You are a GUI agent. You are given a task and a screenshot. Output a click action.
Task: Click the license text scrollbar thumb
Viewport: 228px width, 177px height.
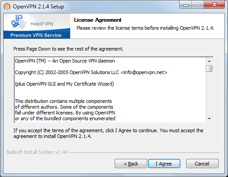point(209,68)
